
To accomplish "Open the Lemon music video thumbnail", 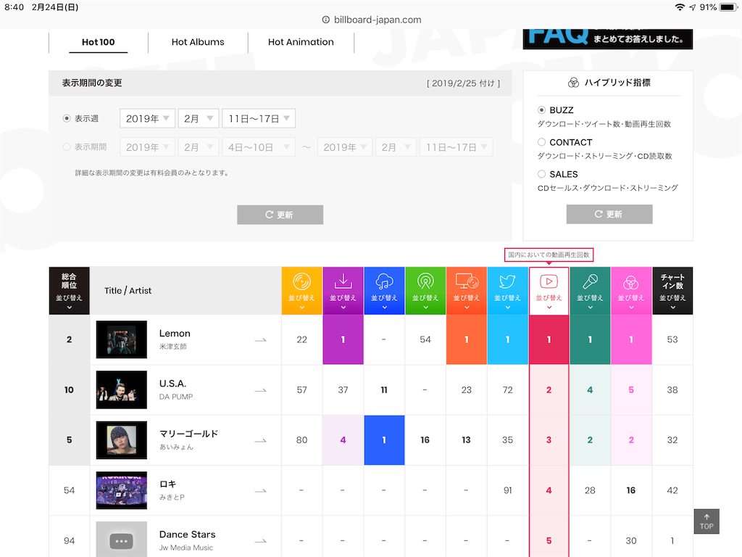I will 122,339.
